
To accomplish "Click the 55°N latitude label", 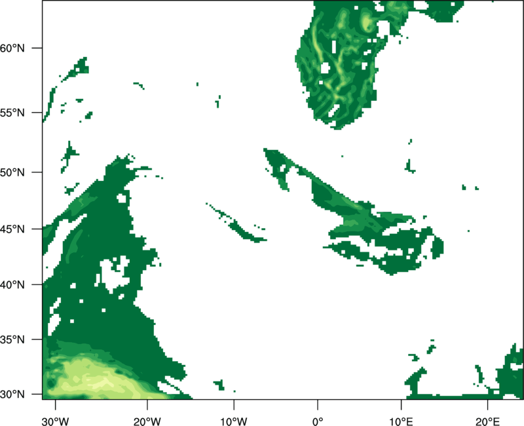I will pyautogui.click(x=12, y=113).
